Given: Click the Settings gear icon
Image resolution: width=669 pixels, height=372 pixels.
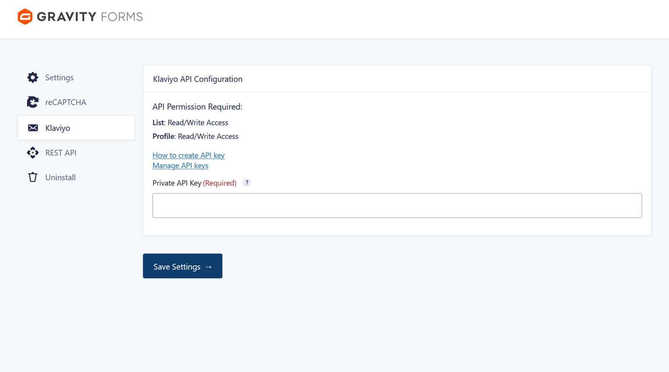Looking at the screenshot, I should point(33,77).
